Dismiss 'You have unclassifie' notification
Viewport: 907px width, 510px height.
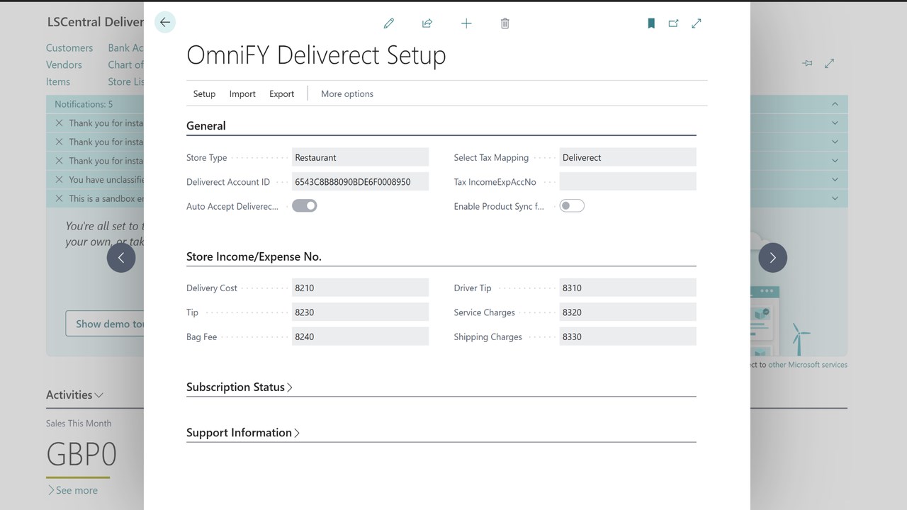tap(59, 179)
